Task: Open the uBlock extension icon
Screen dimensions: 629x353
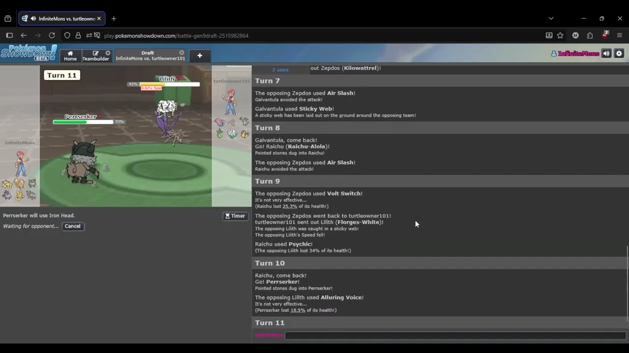Action: pos(605,35)
